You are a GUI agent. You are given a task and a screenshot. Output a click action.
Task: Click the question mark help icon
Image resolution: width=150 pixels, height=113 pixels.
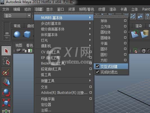[x=147, y=16]
